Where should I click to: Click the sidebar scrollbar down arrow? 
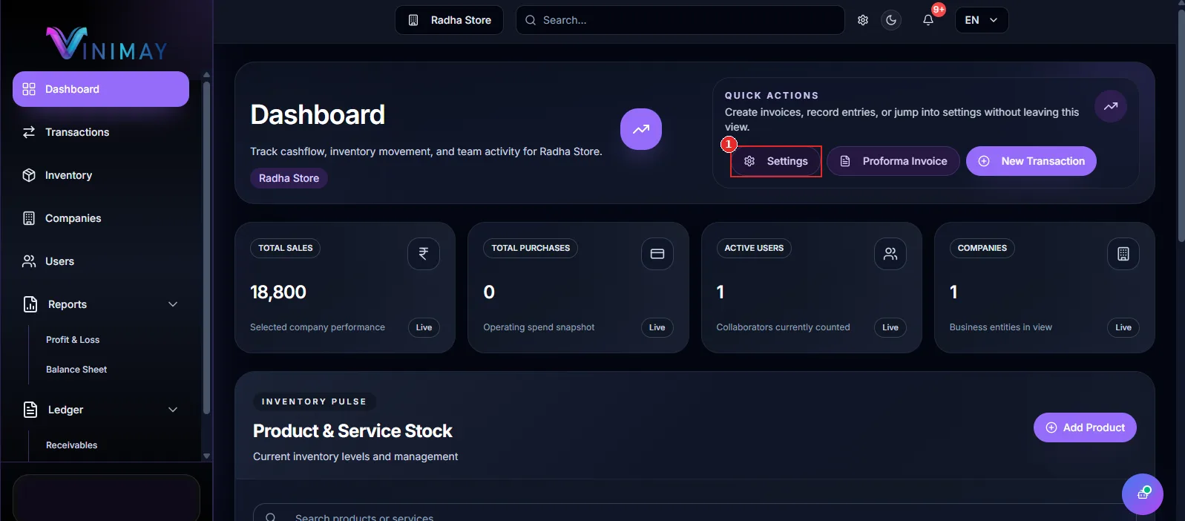click(206, 456)
